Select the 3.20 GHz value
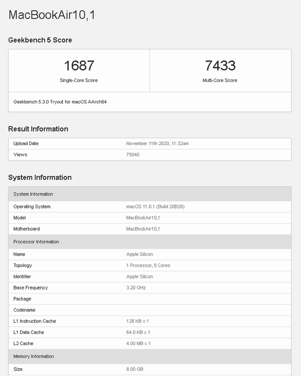 (x=136, y=288)
